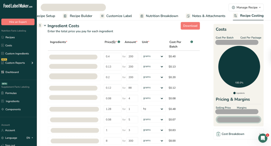Click the Hire an Expert button
271x146 pixels.
tap(18, 22)
